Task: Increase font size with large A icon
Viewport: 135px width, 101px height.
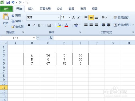Action: pyautogui.click(x=74, y=17)
